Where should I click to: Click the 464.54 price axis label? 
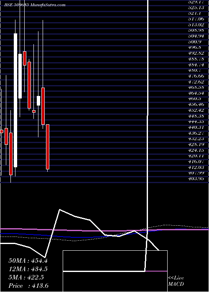coord(196,93)
